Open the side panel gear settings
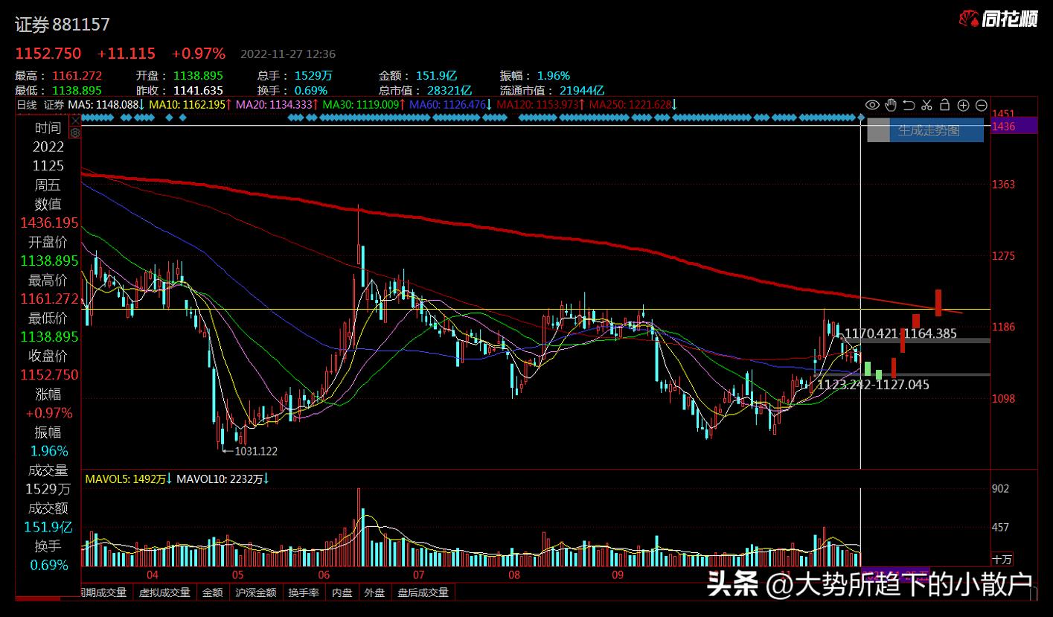Image resolution: width=1053 pixels, height=617 pixels. coord(74,132)
